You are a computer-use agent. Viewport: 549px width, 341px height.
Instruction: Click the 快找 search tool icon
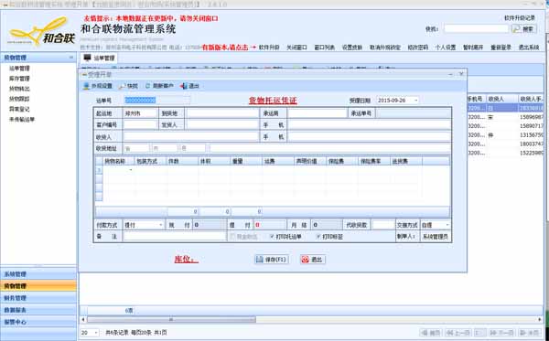pyautogui.click(x=123, y=86)
